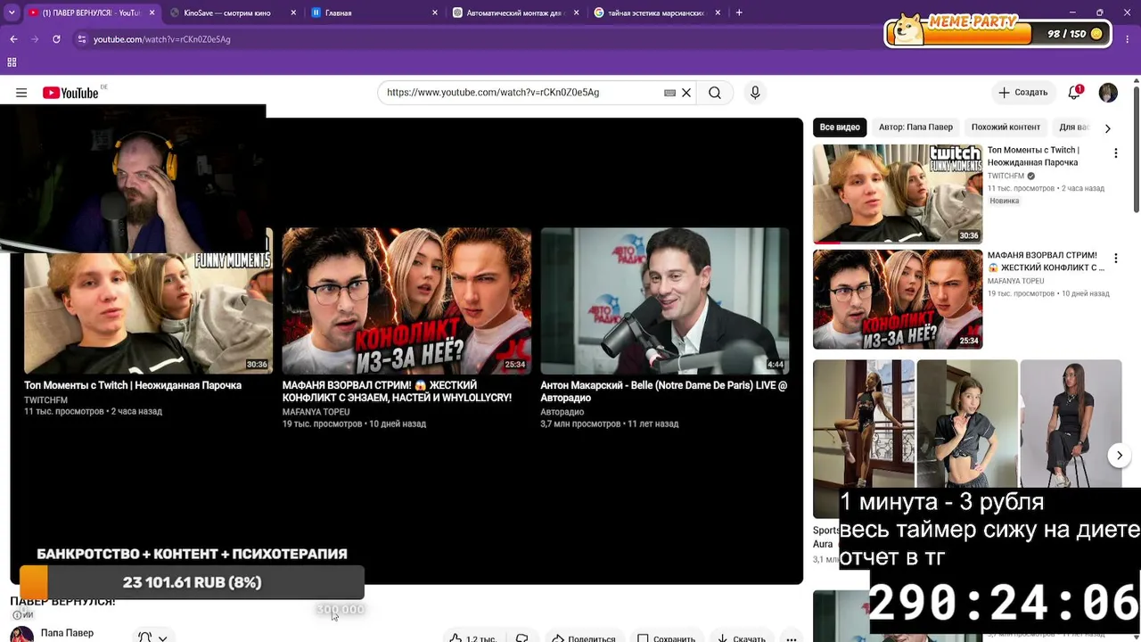Image resolution: width=1141 pixels, height=642 pixels.
Task: Click the YouTube search input field
Action: coord(521,93)
